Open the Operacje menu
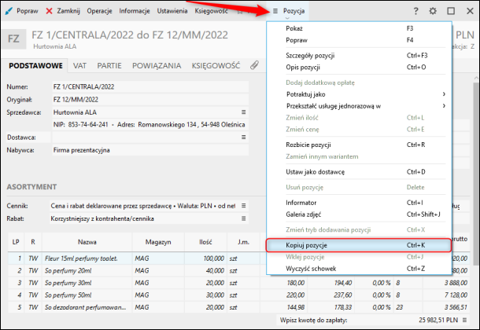This screenshot has height=330, width=480. coord(99,11)
